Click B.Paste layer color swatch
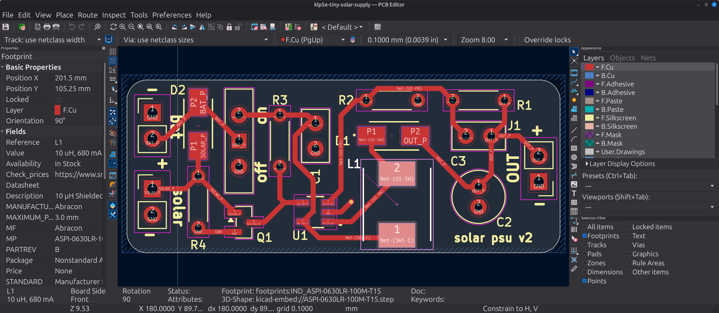The width and height of the screenshot is (719, 313). 589,109
